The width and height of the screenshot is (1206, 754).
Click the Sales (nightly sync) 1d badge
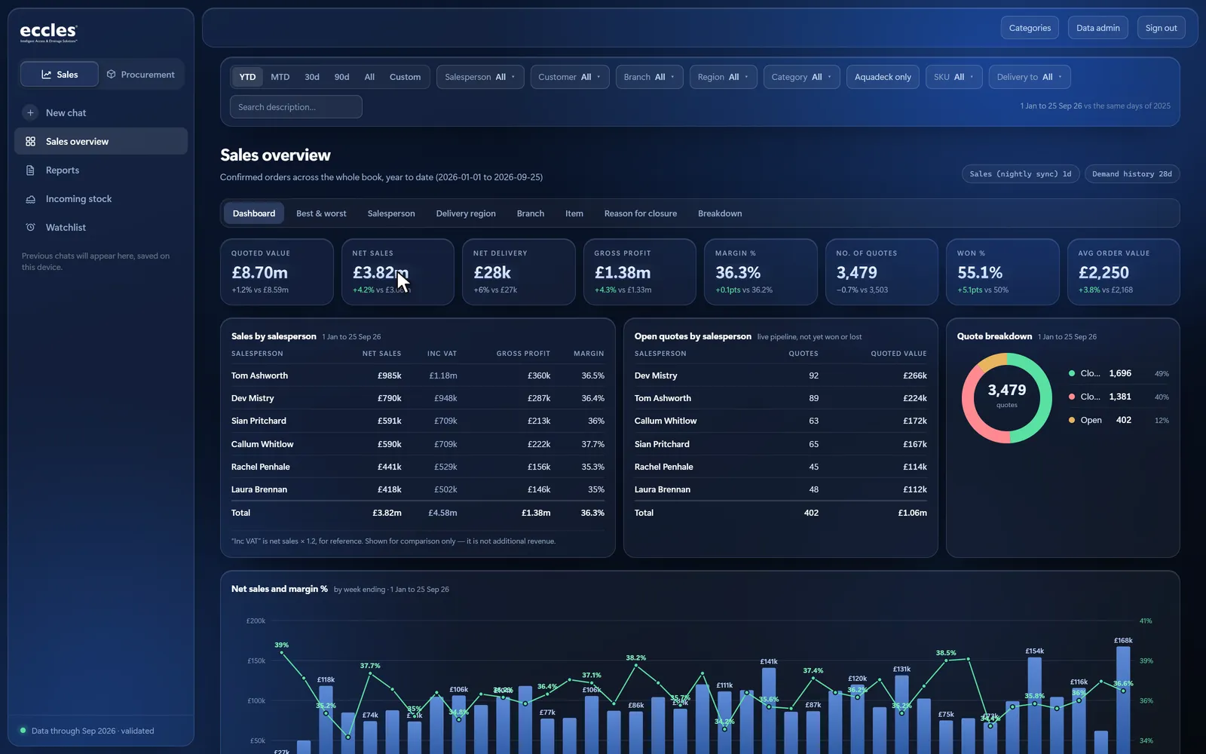click(1021, 174)
